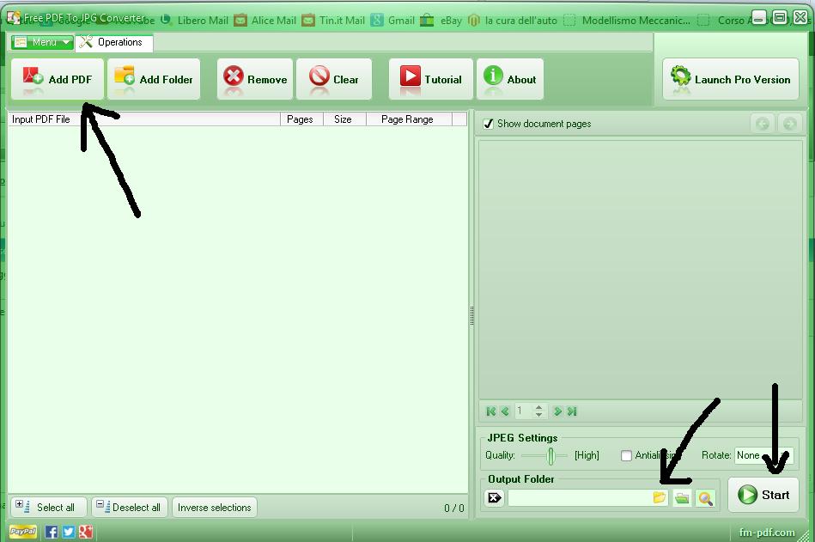Click the [High] quality label
Image resolution: width=815 pixels, height=542 pixels.
(x=587, y=455)
